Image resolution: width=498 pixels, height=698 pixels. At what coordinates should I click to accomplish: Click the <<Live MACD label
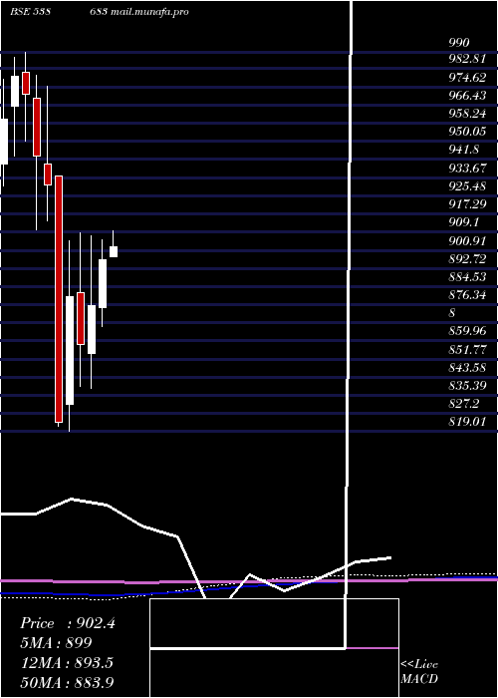(419, 671)
